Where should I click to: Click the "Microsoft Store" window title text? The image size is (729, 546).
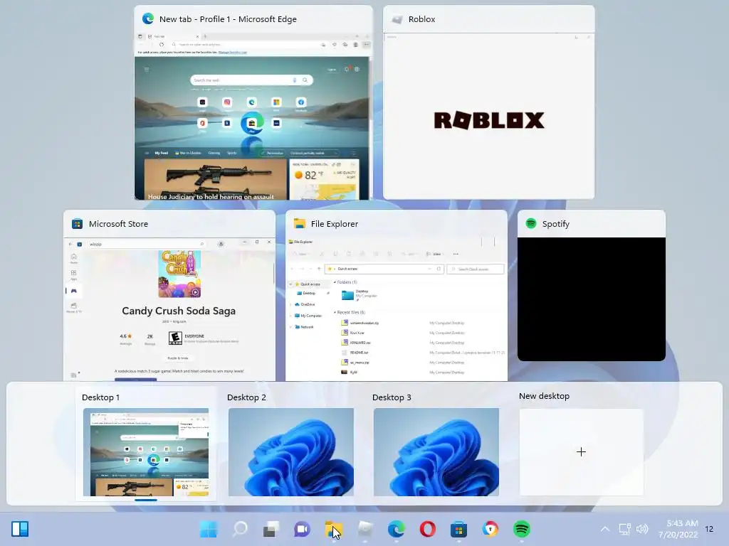(119, 224)
